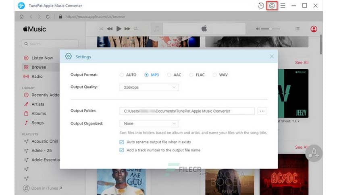Toggle Auto rename output file checkbox
Viewport: 337px width, 195px height.
(x=122, y=142)
